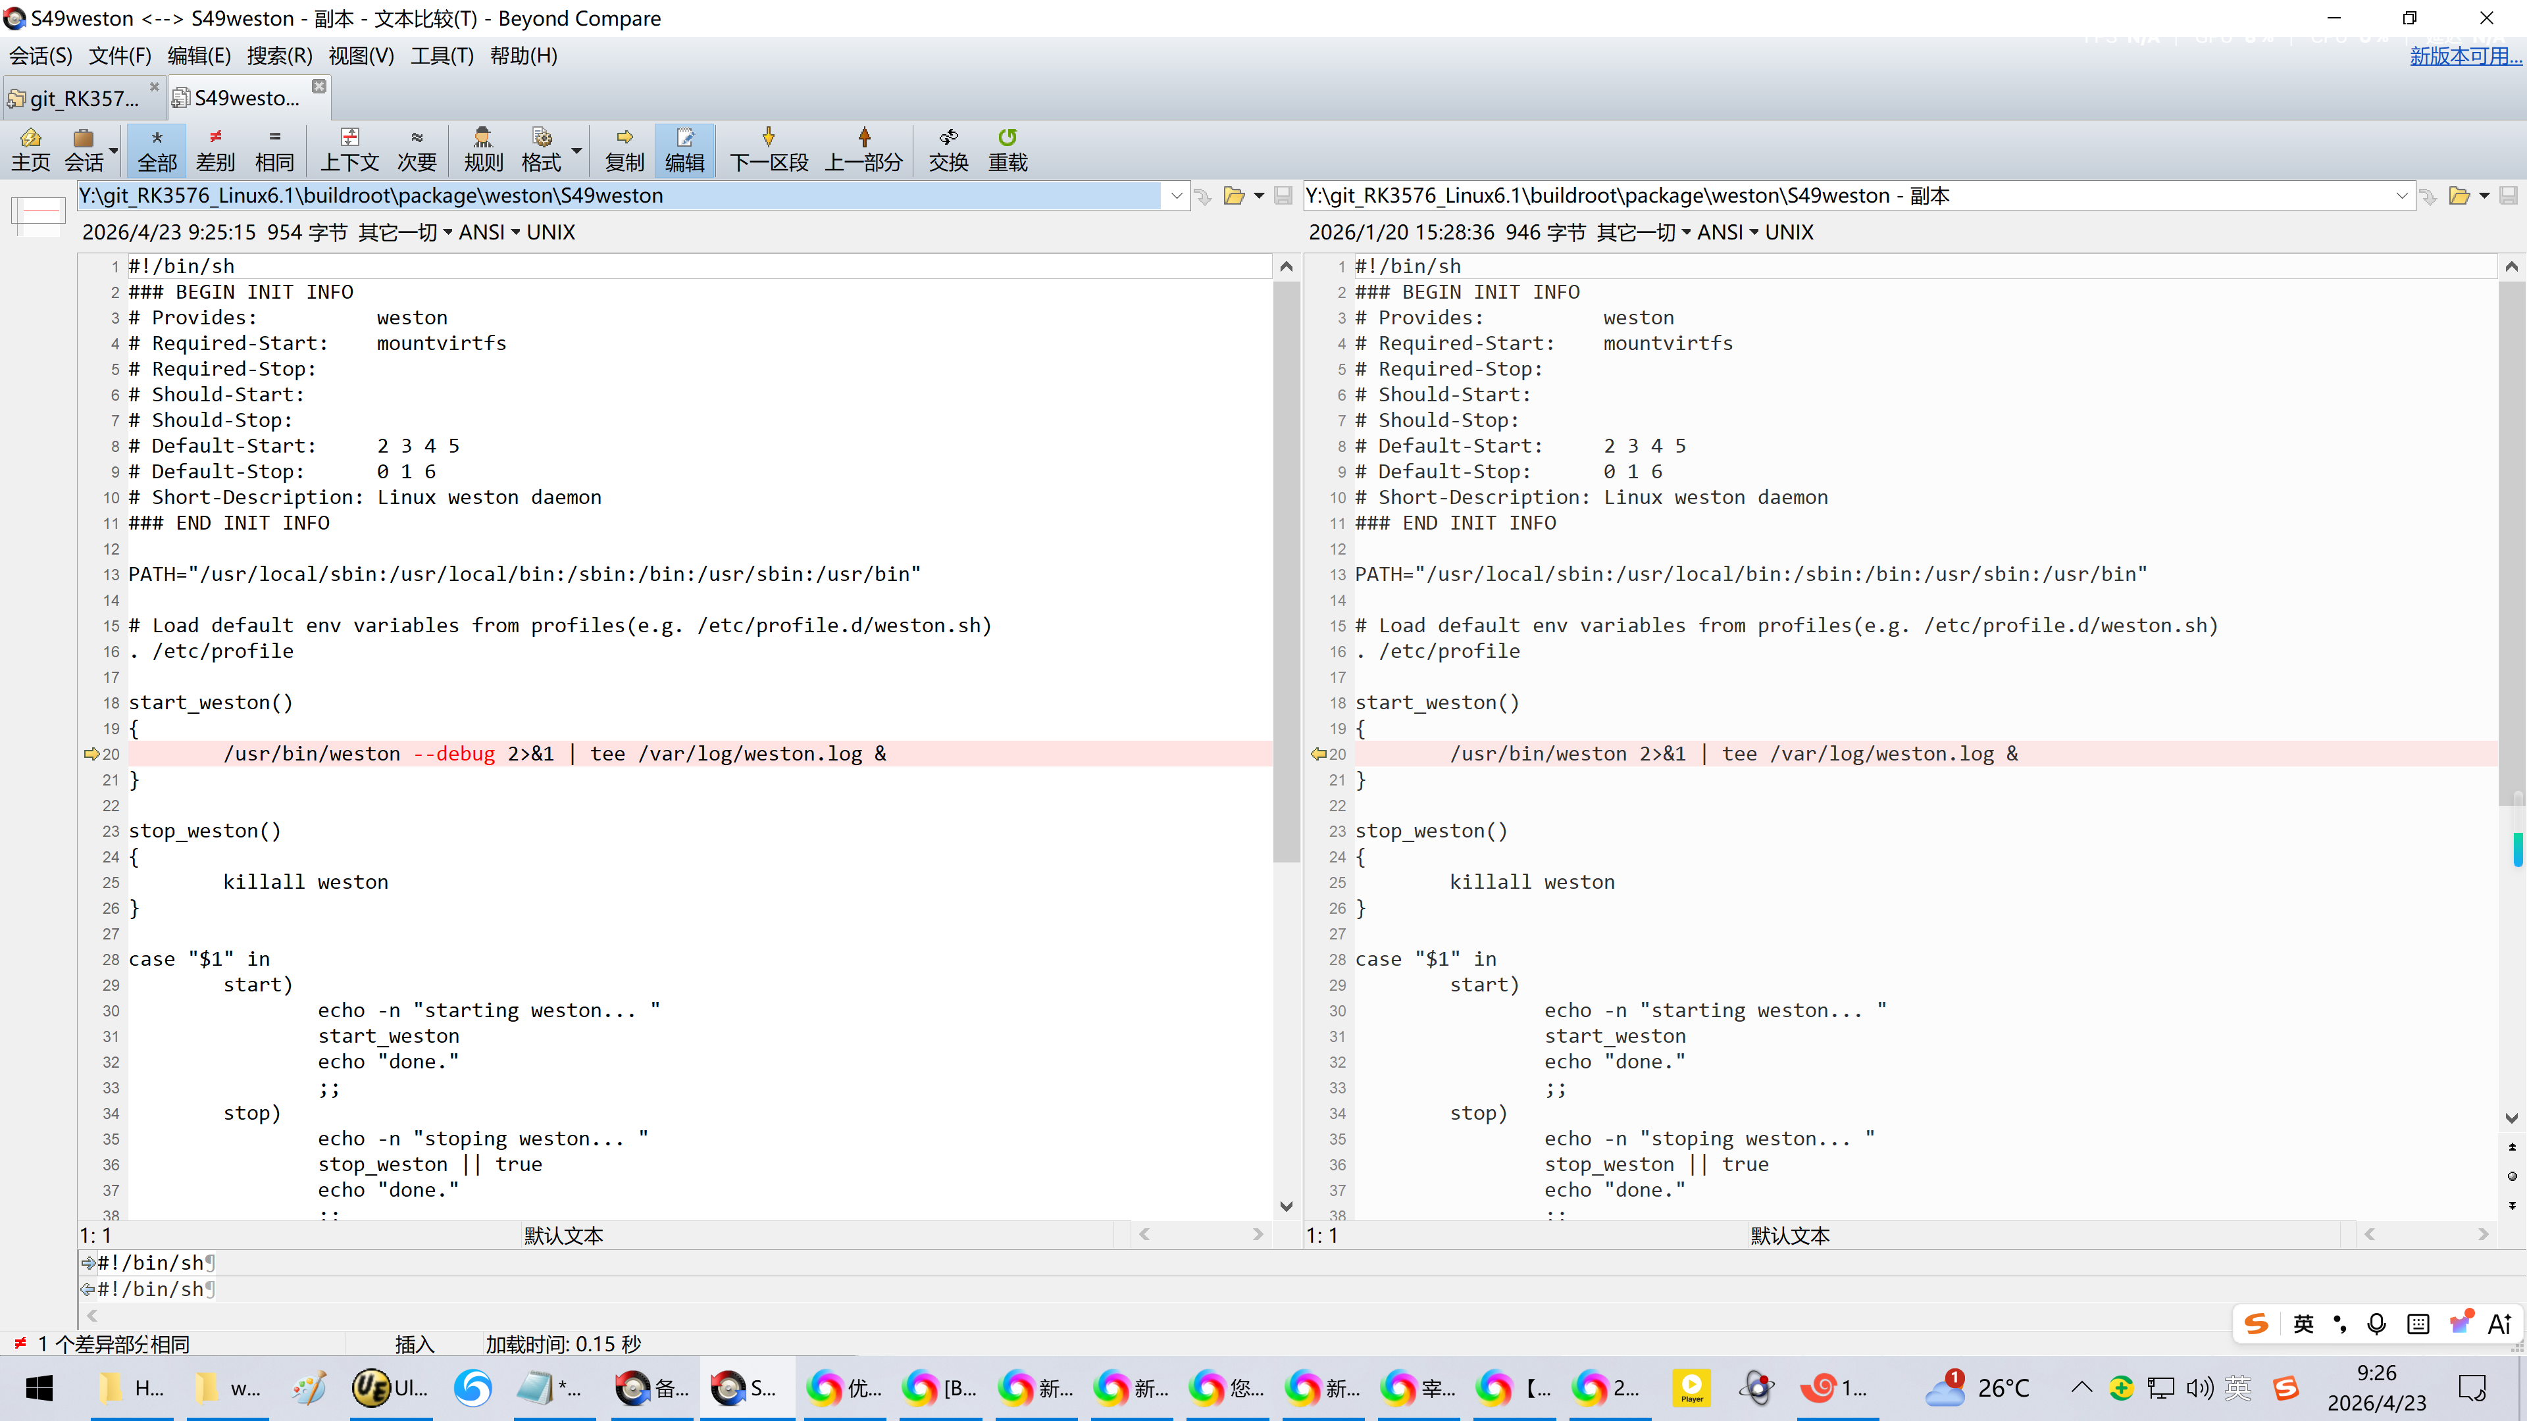Save right pane file icon
Screen dimensions: 2527x1421
point(2507,196)
